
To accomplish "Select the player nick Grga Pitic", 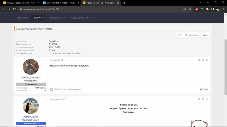I will tap(54, 41).
